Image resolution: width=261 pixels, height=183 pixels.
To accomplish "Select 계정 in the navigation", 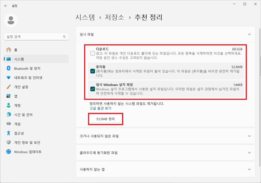I will click(x=36, y=105).
